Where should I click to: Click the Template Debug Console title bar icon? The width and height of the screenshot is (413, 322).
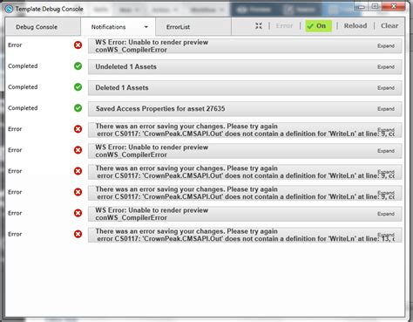9,9
